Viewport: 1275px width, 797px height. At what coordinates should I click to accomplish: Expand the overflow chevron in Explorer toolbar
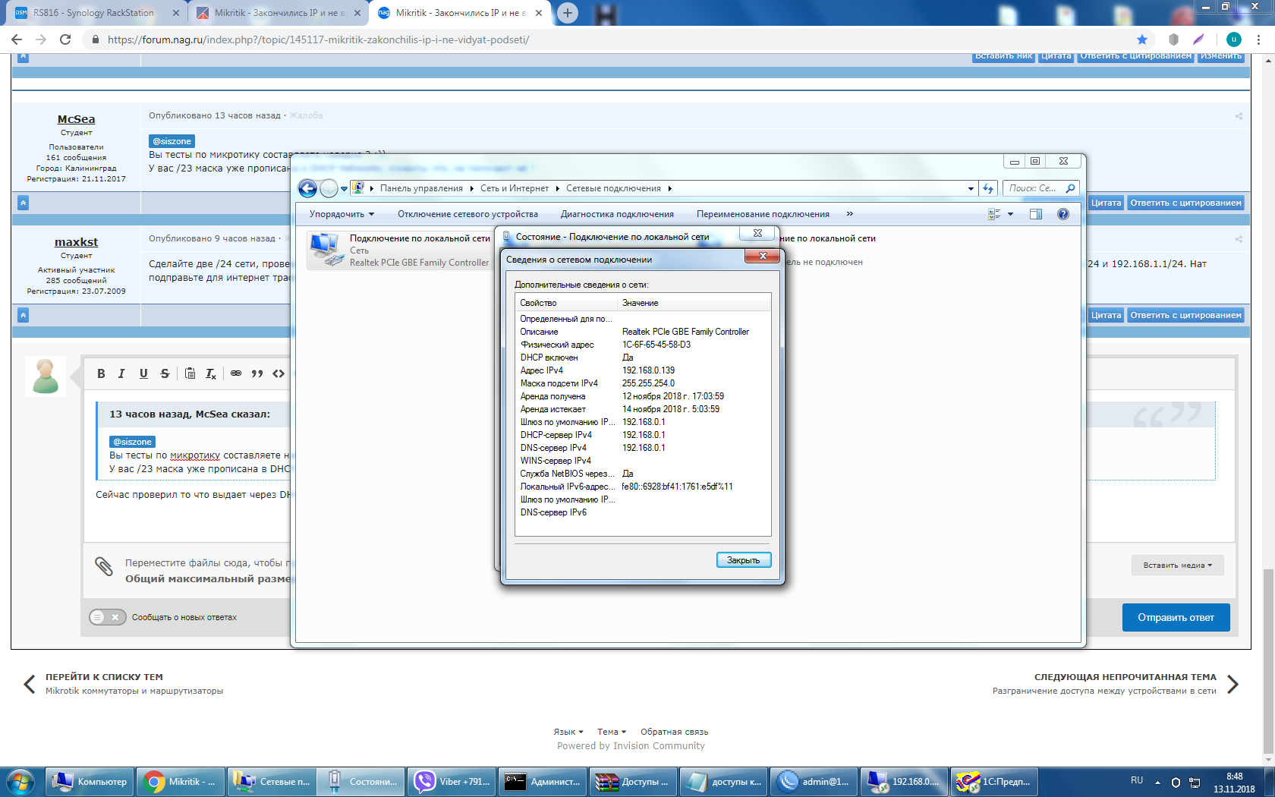coord(849,214)
